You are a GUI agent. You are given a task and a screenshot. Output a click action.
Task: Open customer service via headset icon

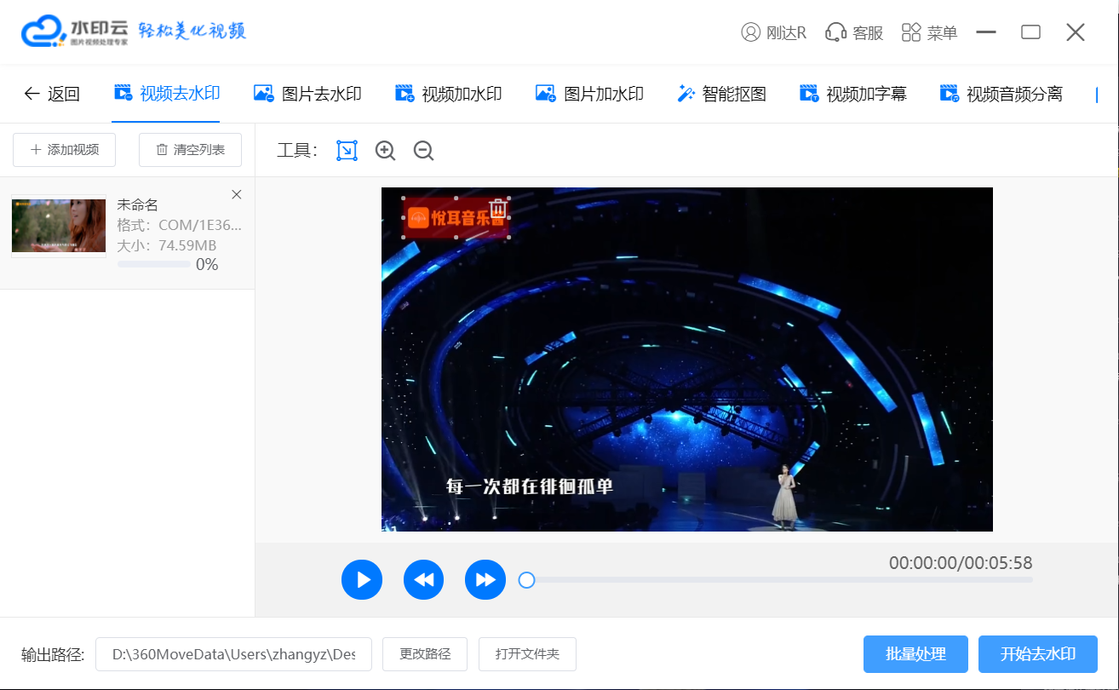pyautogui.click(x=854, y=33)
